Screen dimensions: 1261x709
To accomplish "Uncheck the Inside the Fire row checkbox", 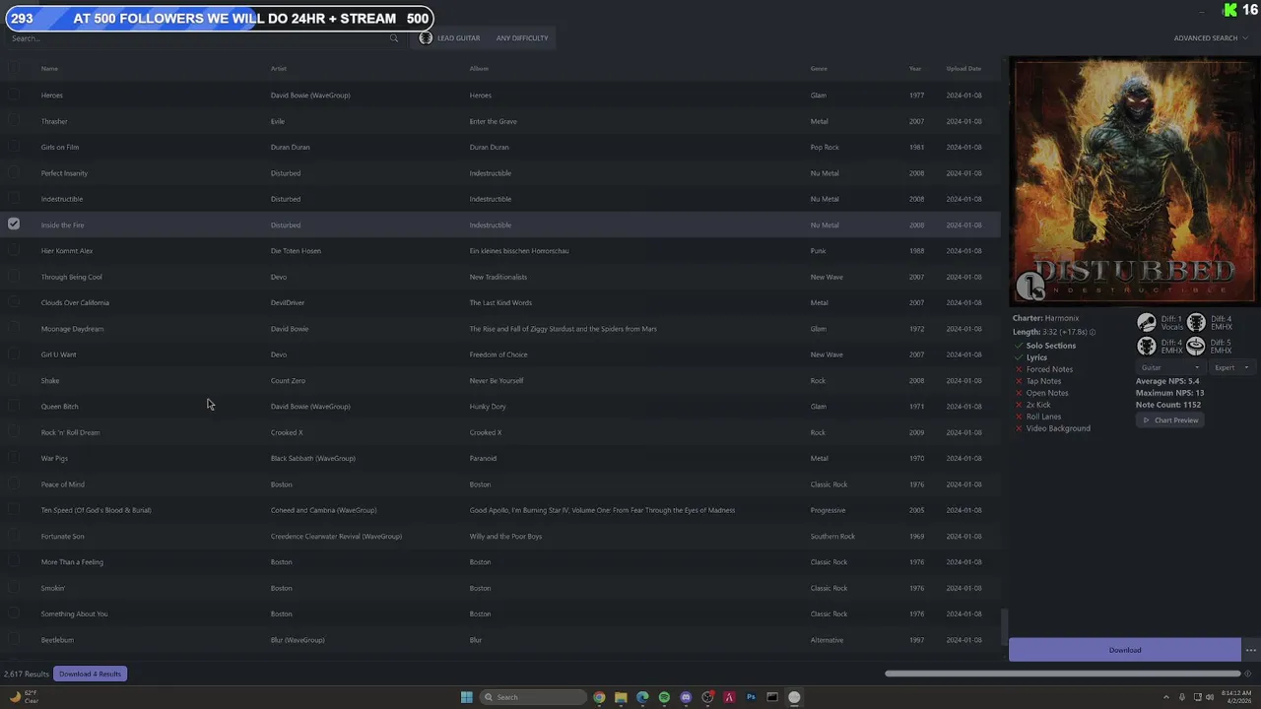I will coord(14,225).
